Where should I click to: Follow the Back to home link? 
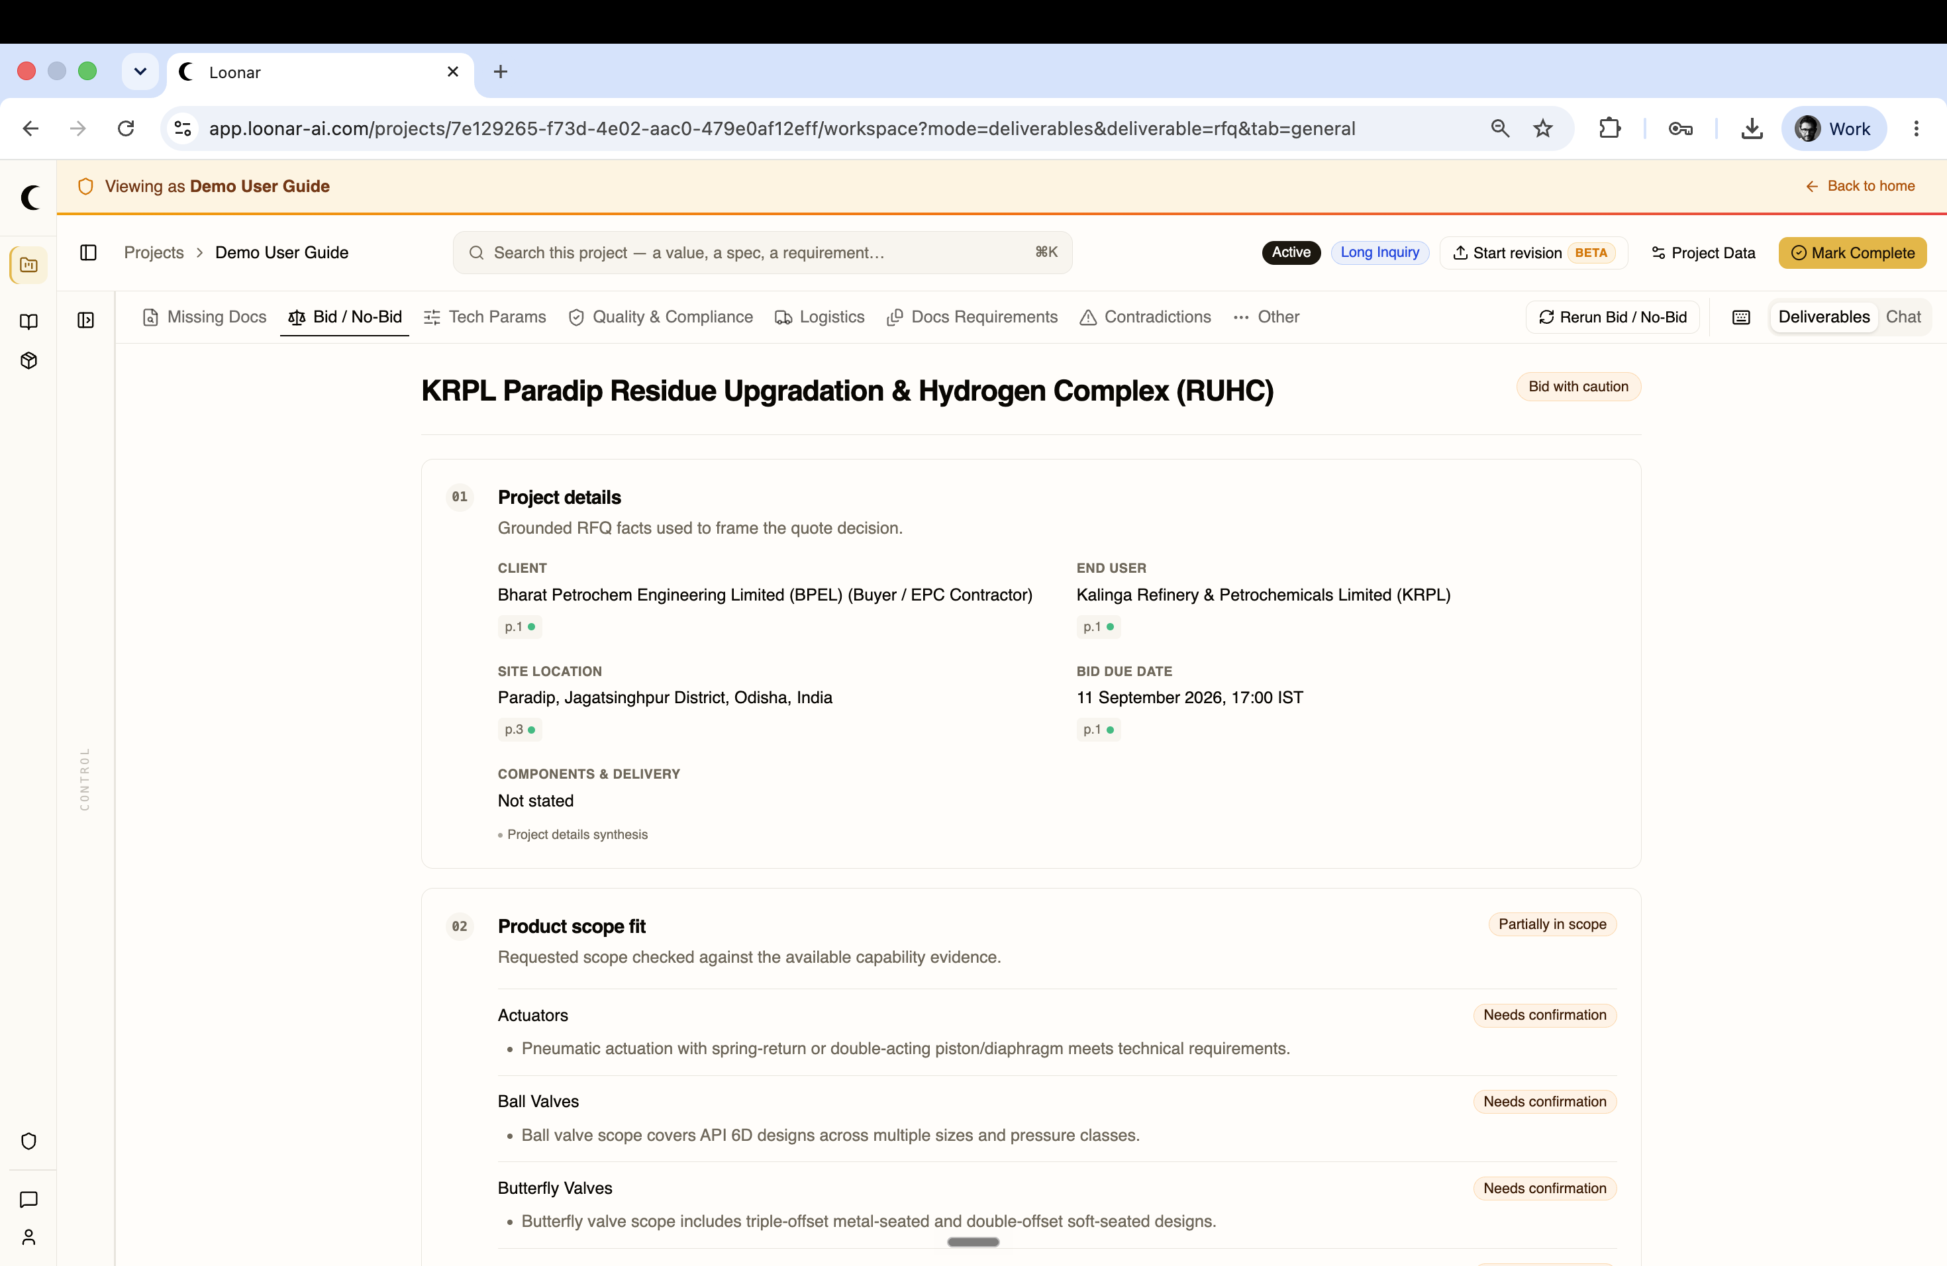pos(1860,185)
